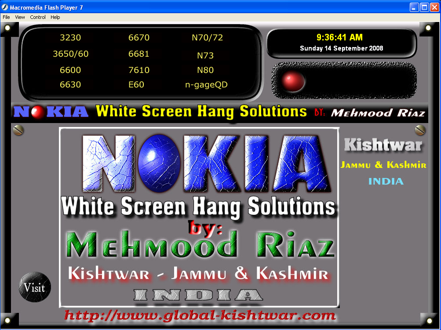
Task: Click the clock time 9:36:41 AM
Action: (339, 37)
